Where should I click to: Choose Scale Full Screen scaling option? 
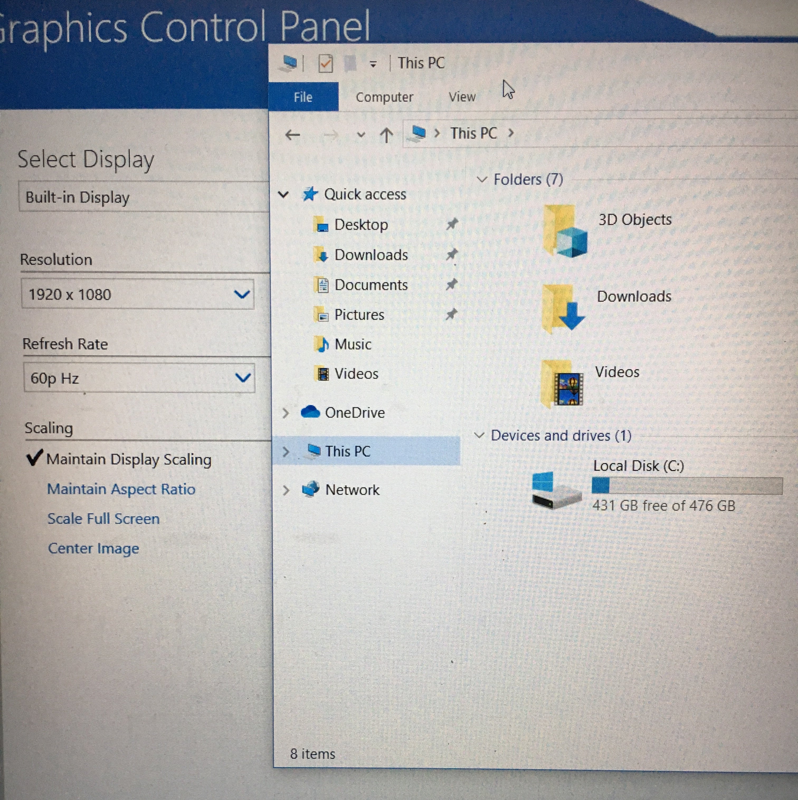click(x=103, y=519)
